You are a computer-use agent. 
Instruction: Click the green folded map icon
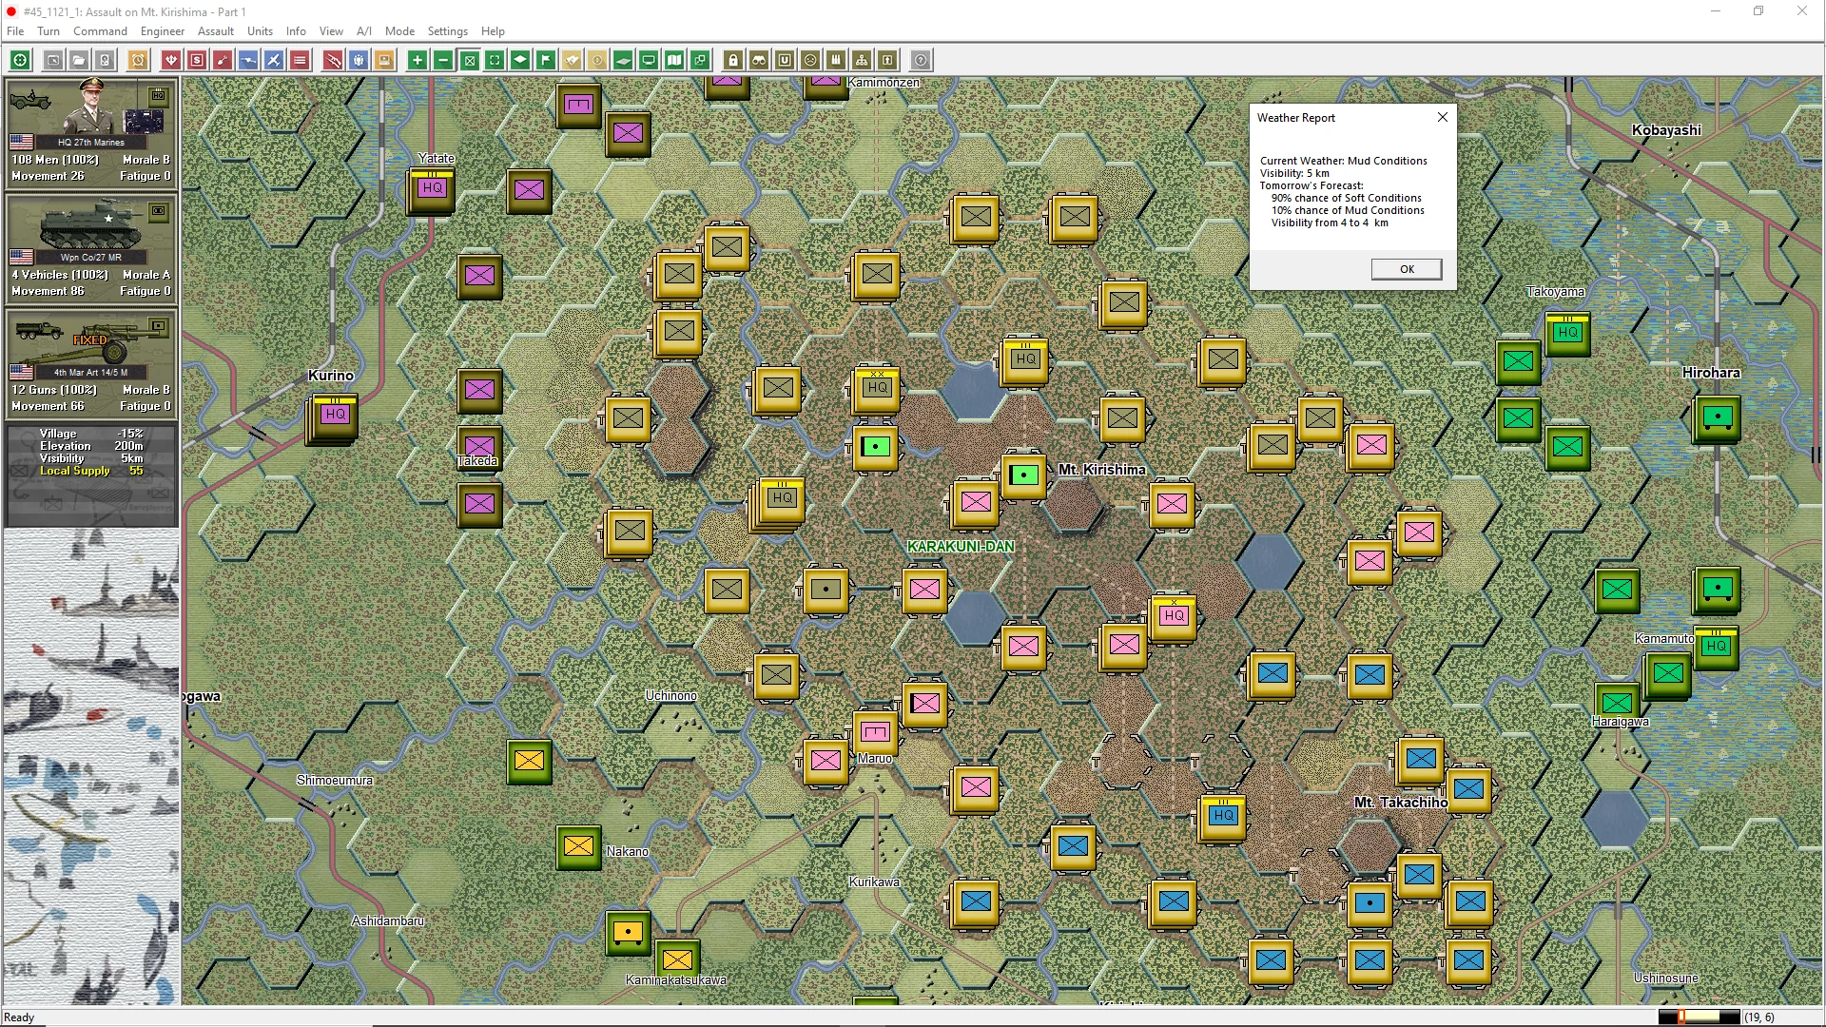tap(674, 61)
